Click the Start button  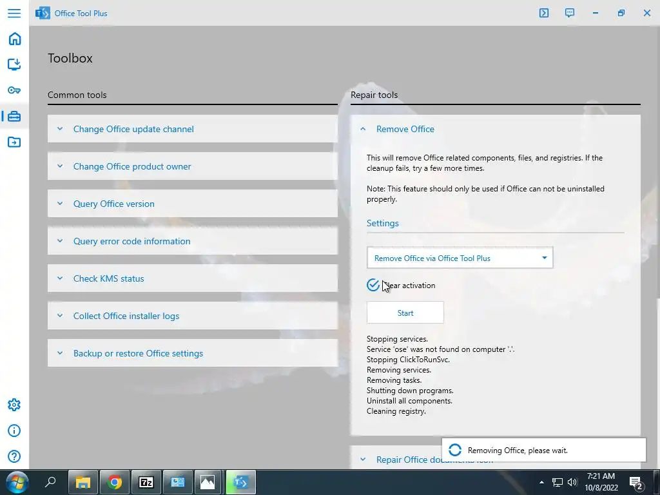(405, 313)
